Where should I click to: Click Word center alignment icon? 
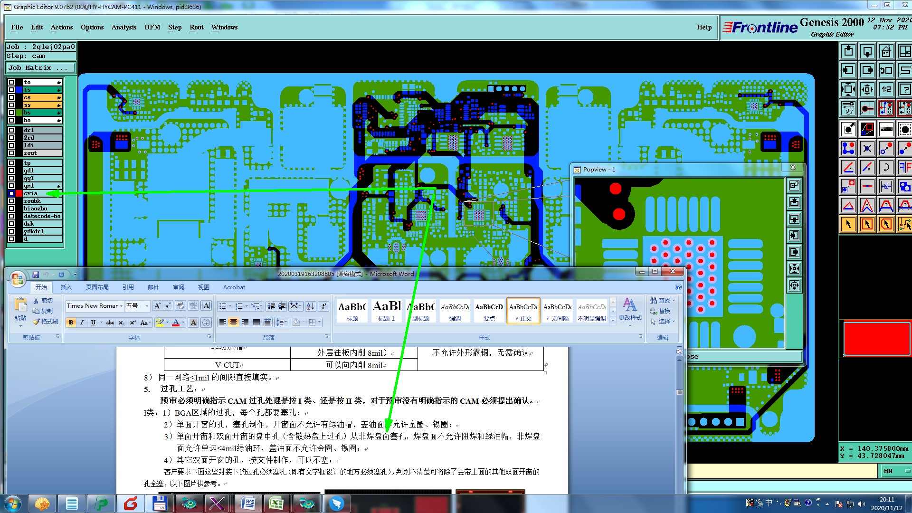(234, 322)
